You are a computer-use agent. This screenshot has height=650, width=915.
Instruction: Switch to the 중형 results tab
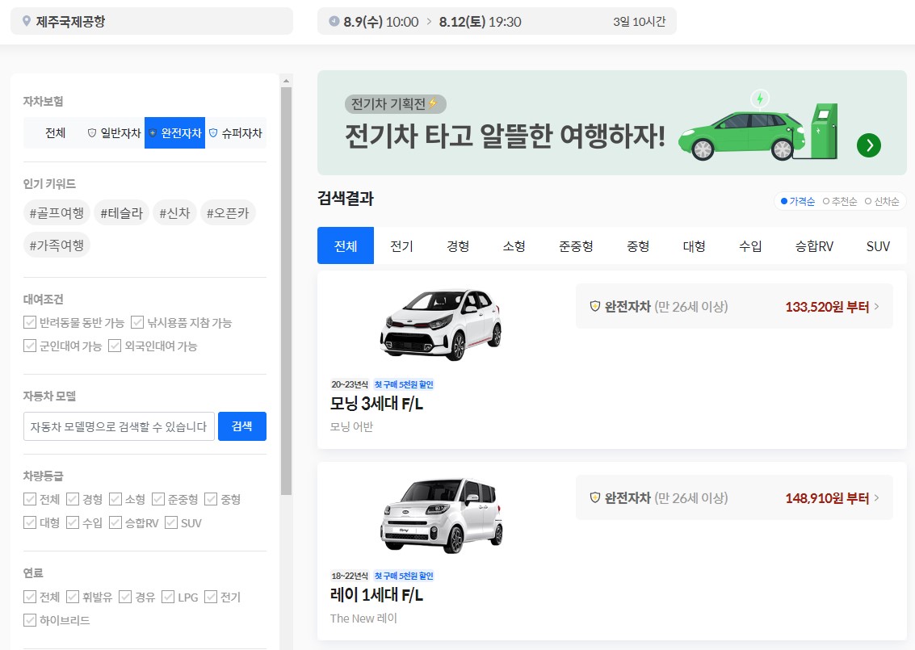pyautogui.click(x=638, y=245)
